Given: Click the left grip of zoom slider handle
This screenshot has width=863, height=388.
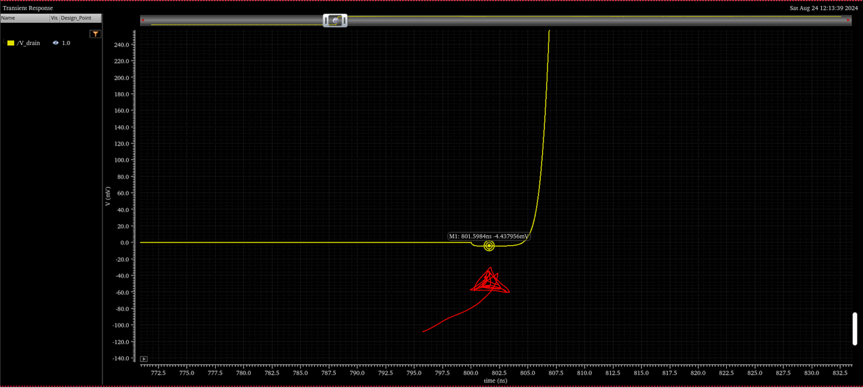Looking at the screenshot, I should coord(326,21).
